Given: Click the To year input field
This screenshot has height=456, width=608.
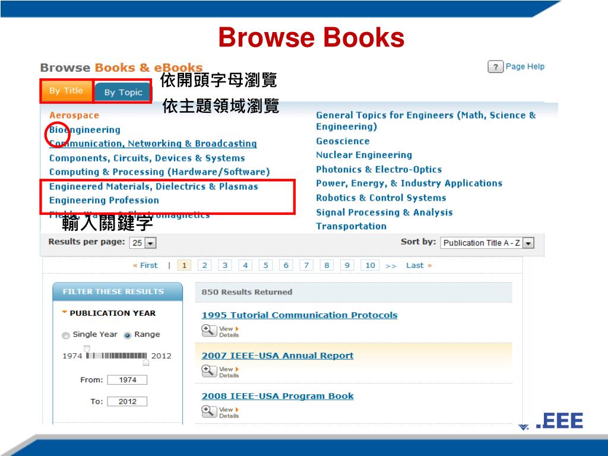Looking at the screenshot, I should (x=127, y=402).
